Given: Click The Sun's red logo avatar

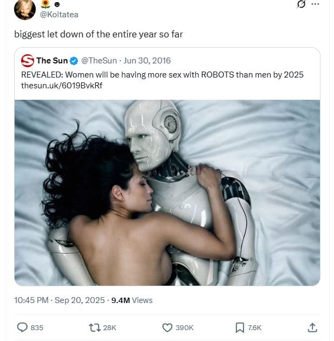Looking at the screenshot, I should coord(27,61).
